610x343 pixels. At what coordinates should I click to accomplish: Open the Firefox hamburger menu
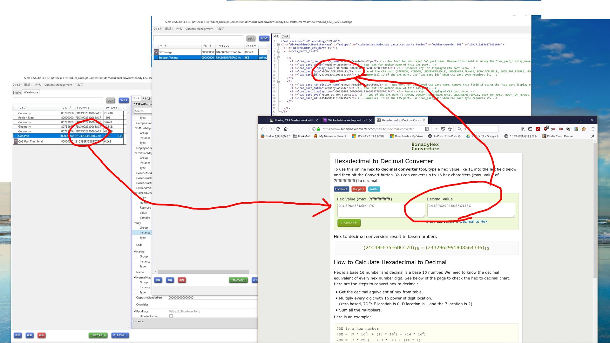593,129
